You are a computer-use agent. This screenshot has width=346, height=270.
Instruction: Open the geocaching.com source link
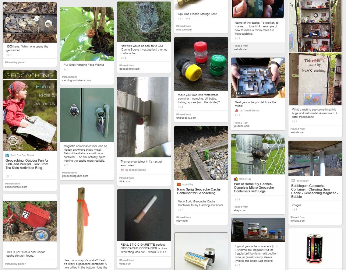click(x=129, y=69)
